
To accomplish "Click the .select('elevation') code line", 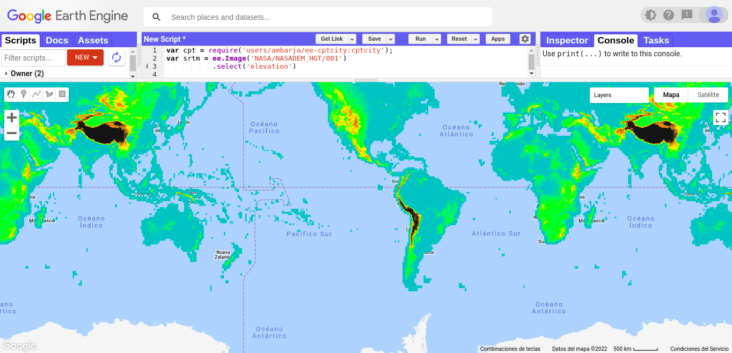I will [254, 67].
